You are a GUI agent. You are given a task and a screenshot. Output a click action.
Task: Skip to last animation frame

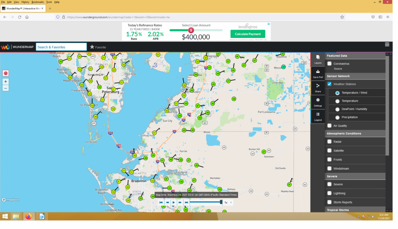(187, 202)
